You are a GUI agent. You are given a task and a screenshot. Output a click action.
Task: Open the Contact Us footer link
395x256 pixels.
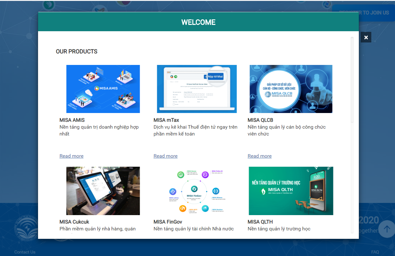(x=25, y=252)
